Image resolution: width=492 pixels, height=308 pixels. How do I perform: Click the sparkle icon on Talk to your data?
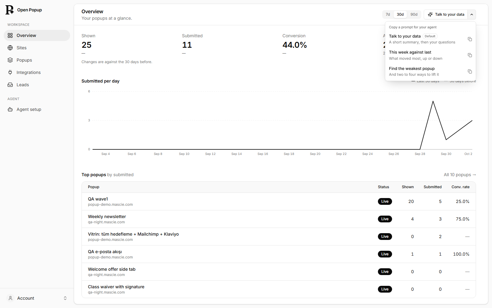click(430, 14)
